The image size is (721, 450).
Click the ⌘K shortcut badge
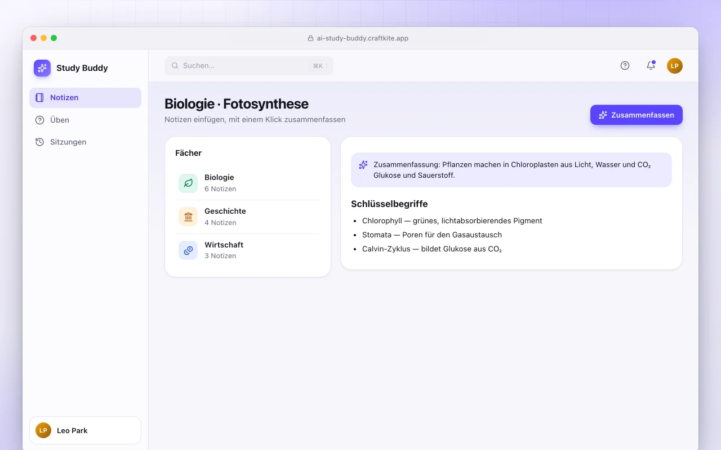pyautogui.click(x=318, y=66)
